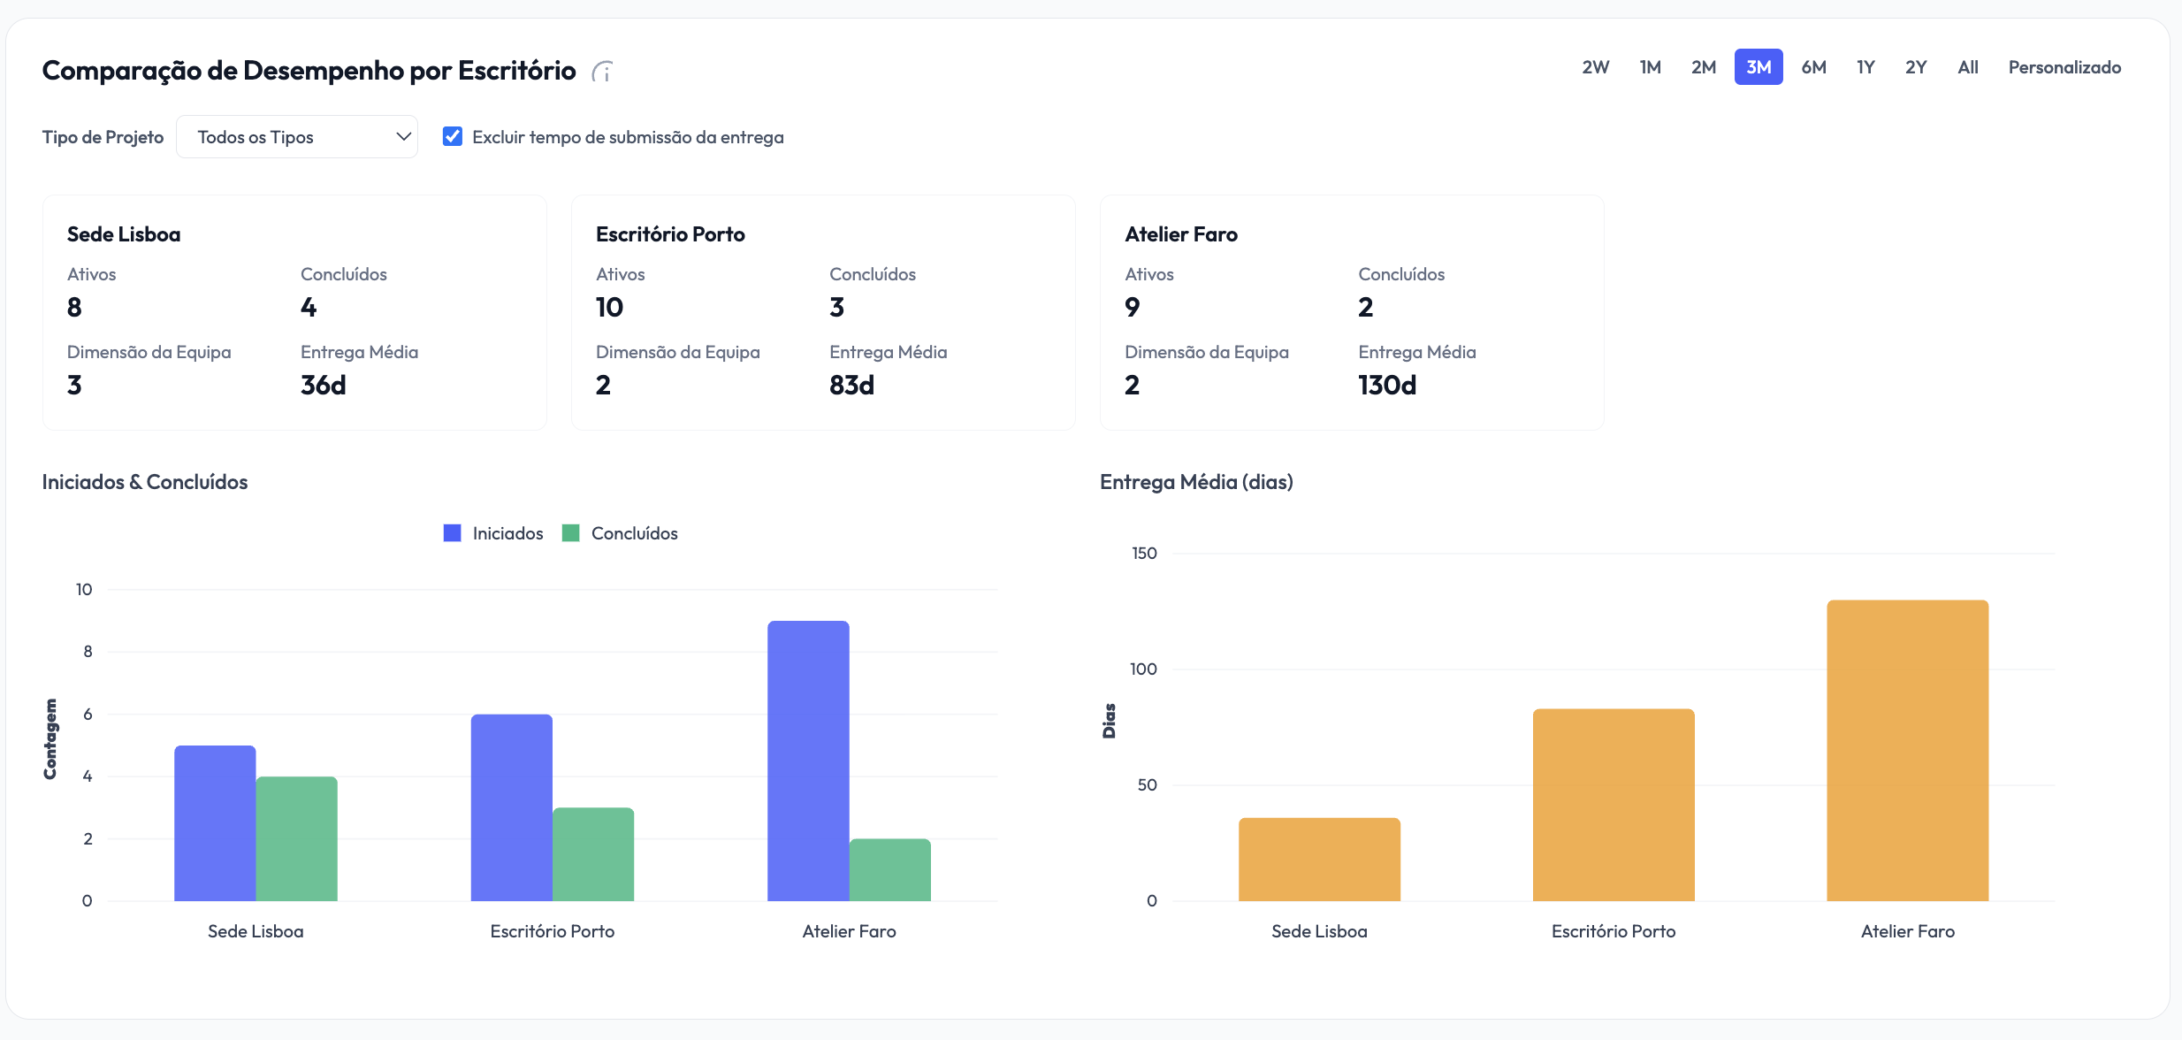Click the All period option
Image resolution: width=2182 pixels, height=1040 pixels.
point(1967,66)
